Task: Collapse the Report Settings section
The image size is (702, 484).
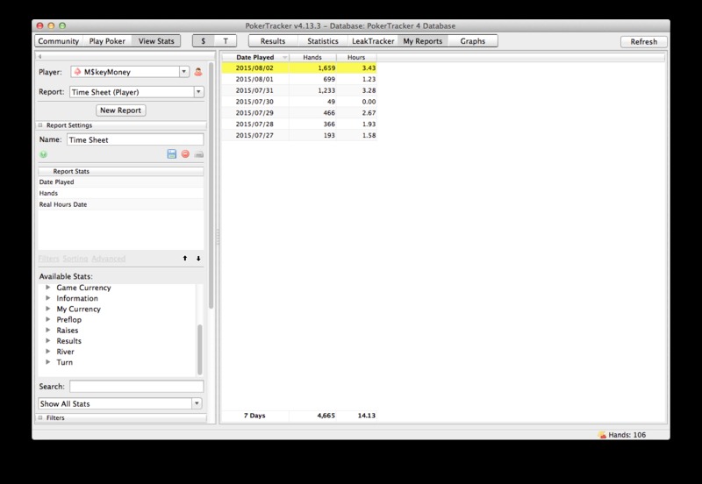Action: (40, 125)
